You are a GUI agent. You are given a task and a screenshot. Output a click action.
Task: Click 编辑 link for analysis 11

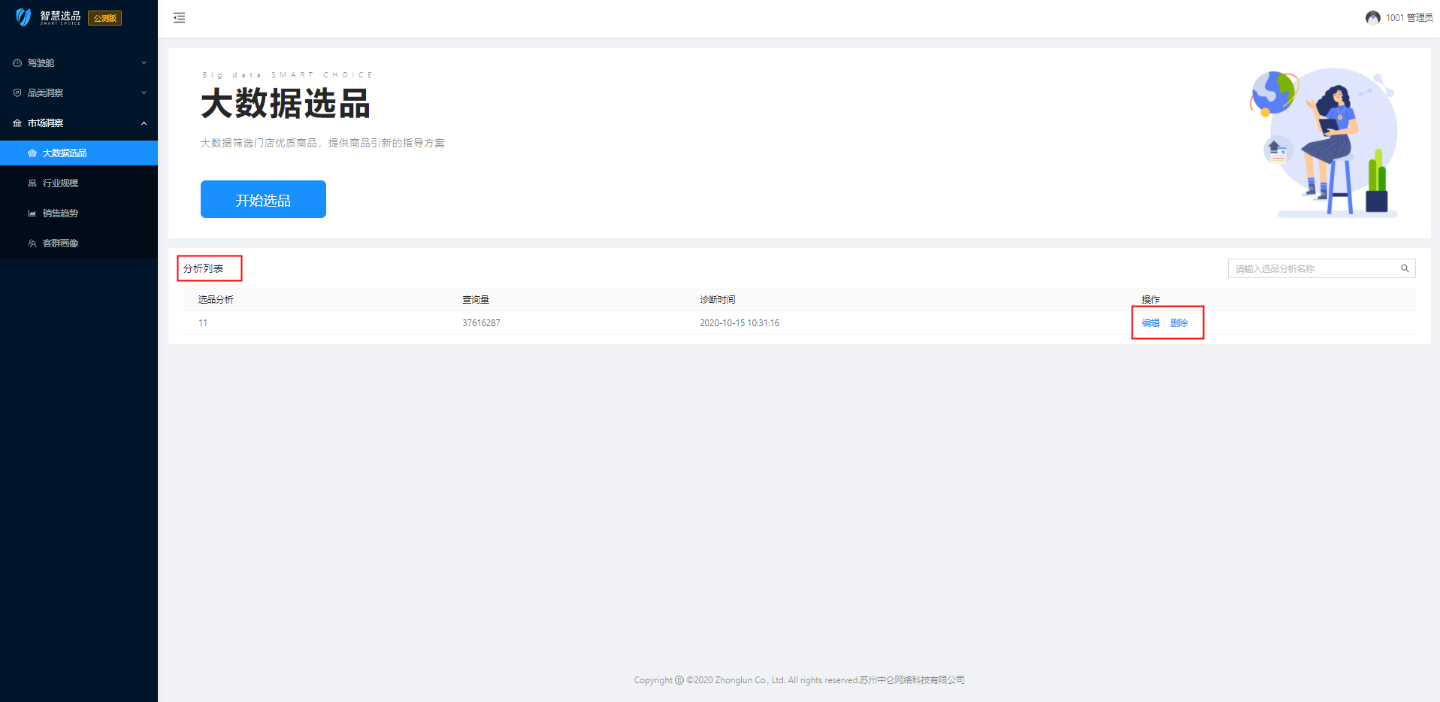pos(1150,323)
